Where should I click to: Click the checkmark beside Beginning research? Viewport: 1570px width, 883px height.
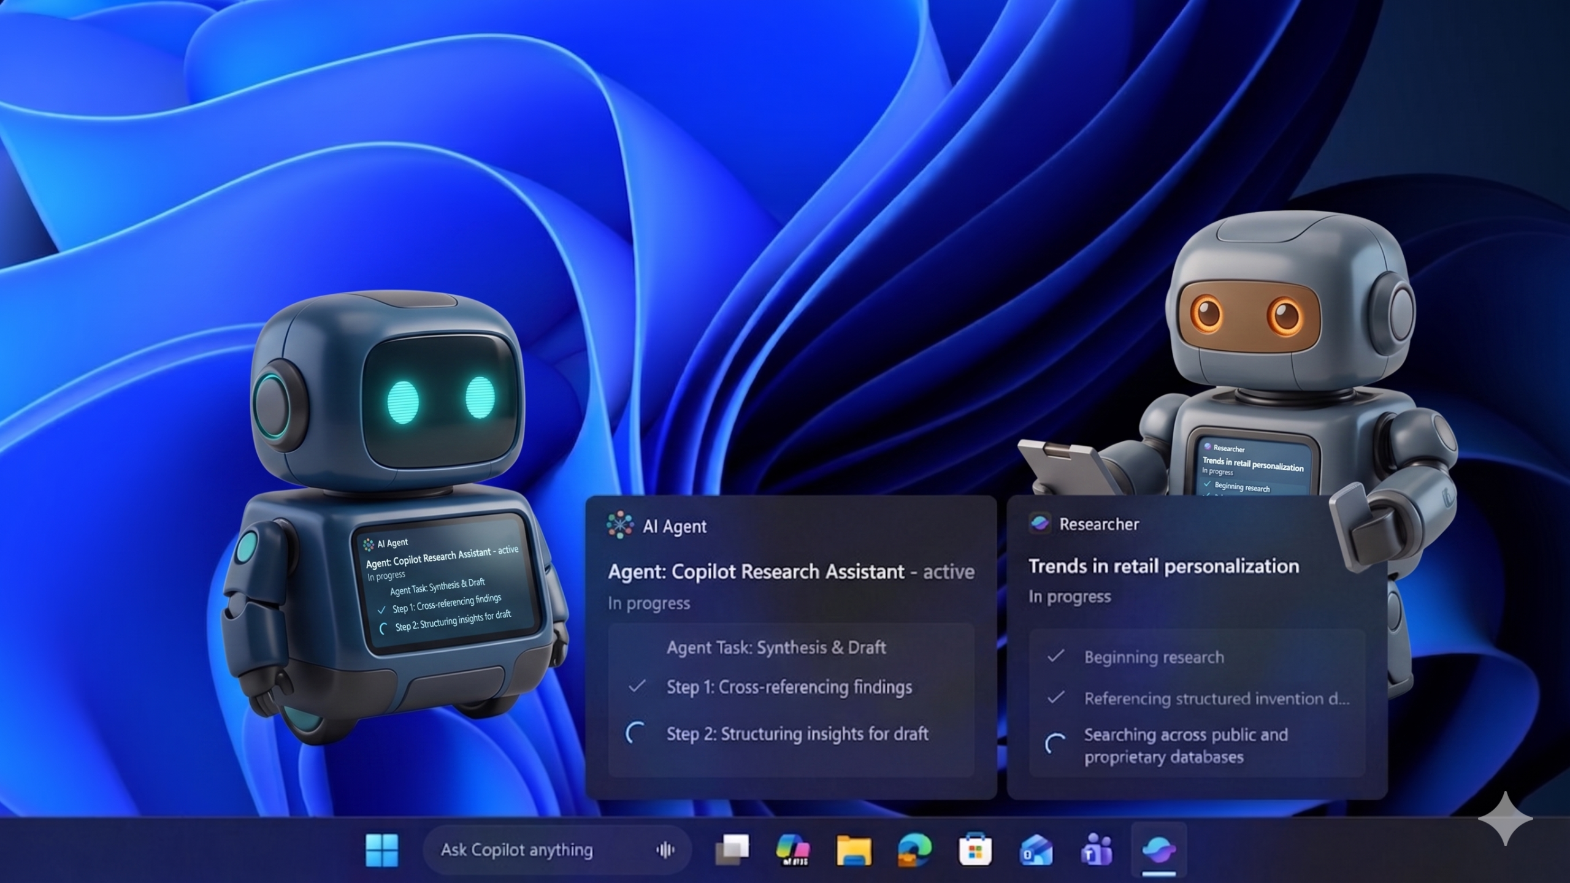[1055, 656]
